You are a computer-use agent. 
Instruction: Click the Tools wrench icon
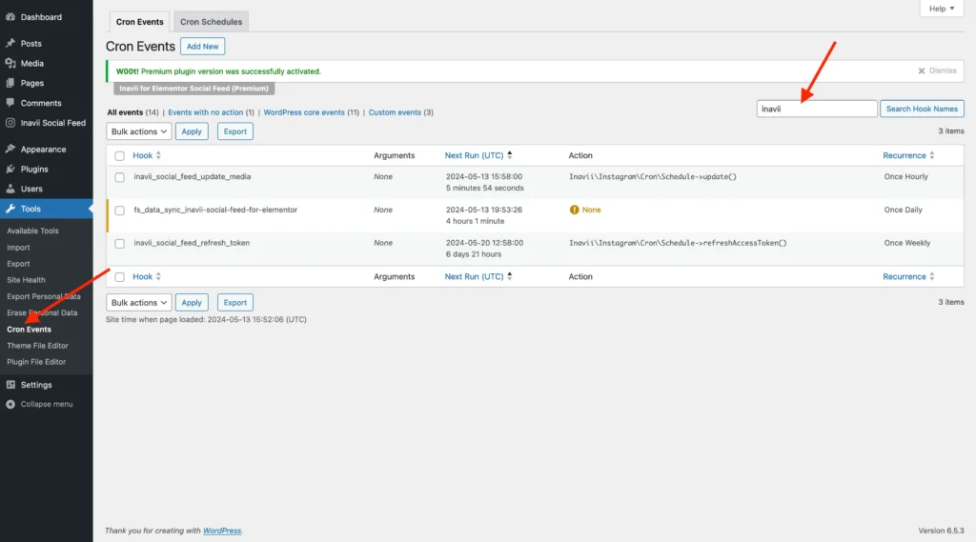click(10, 209)
